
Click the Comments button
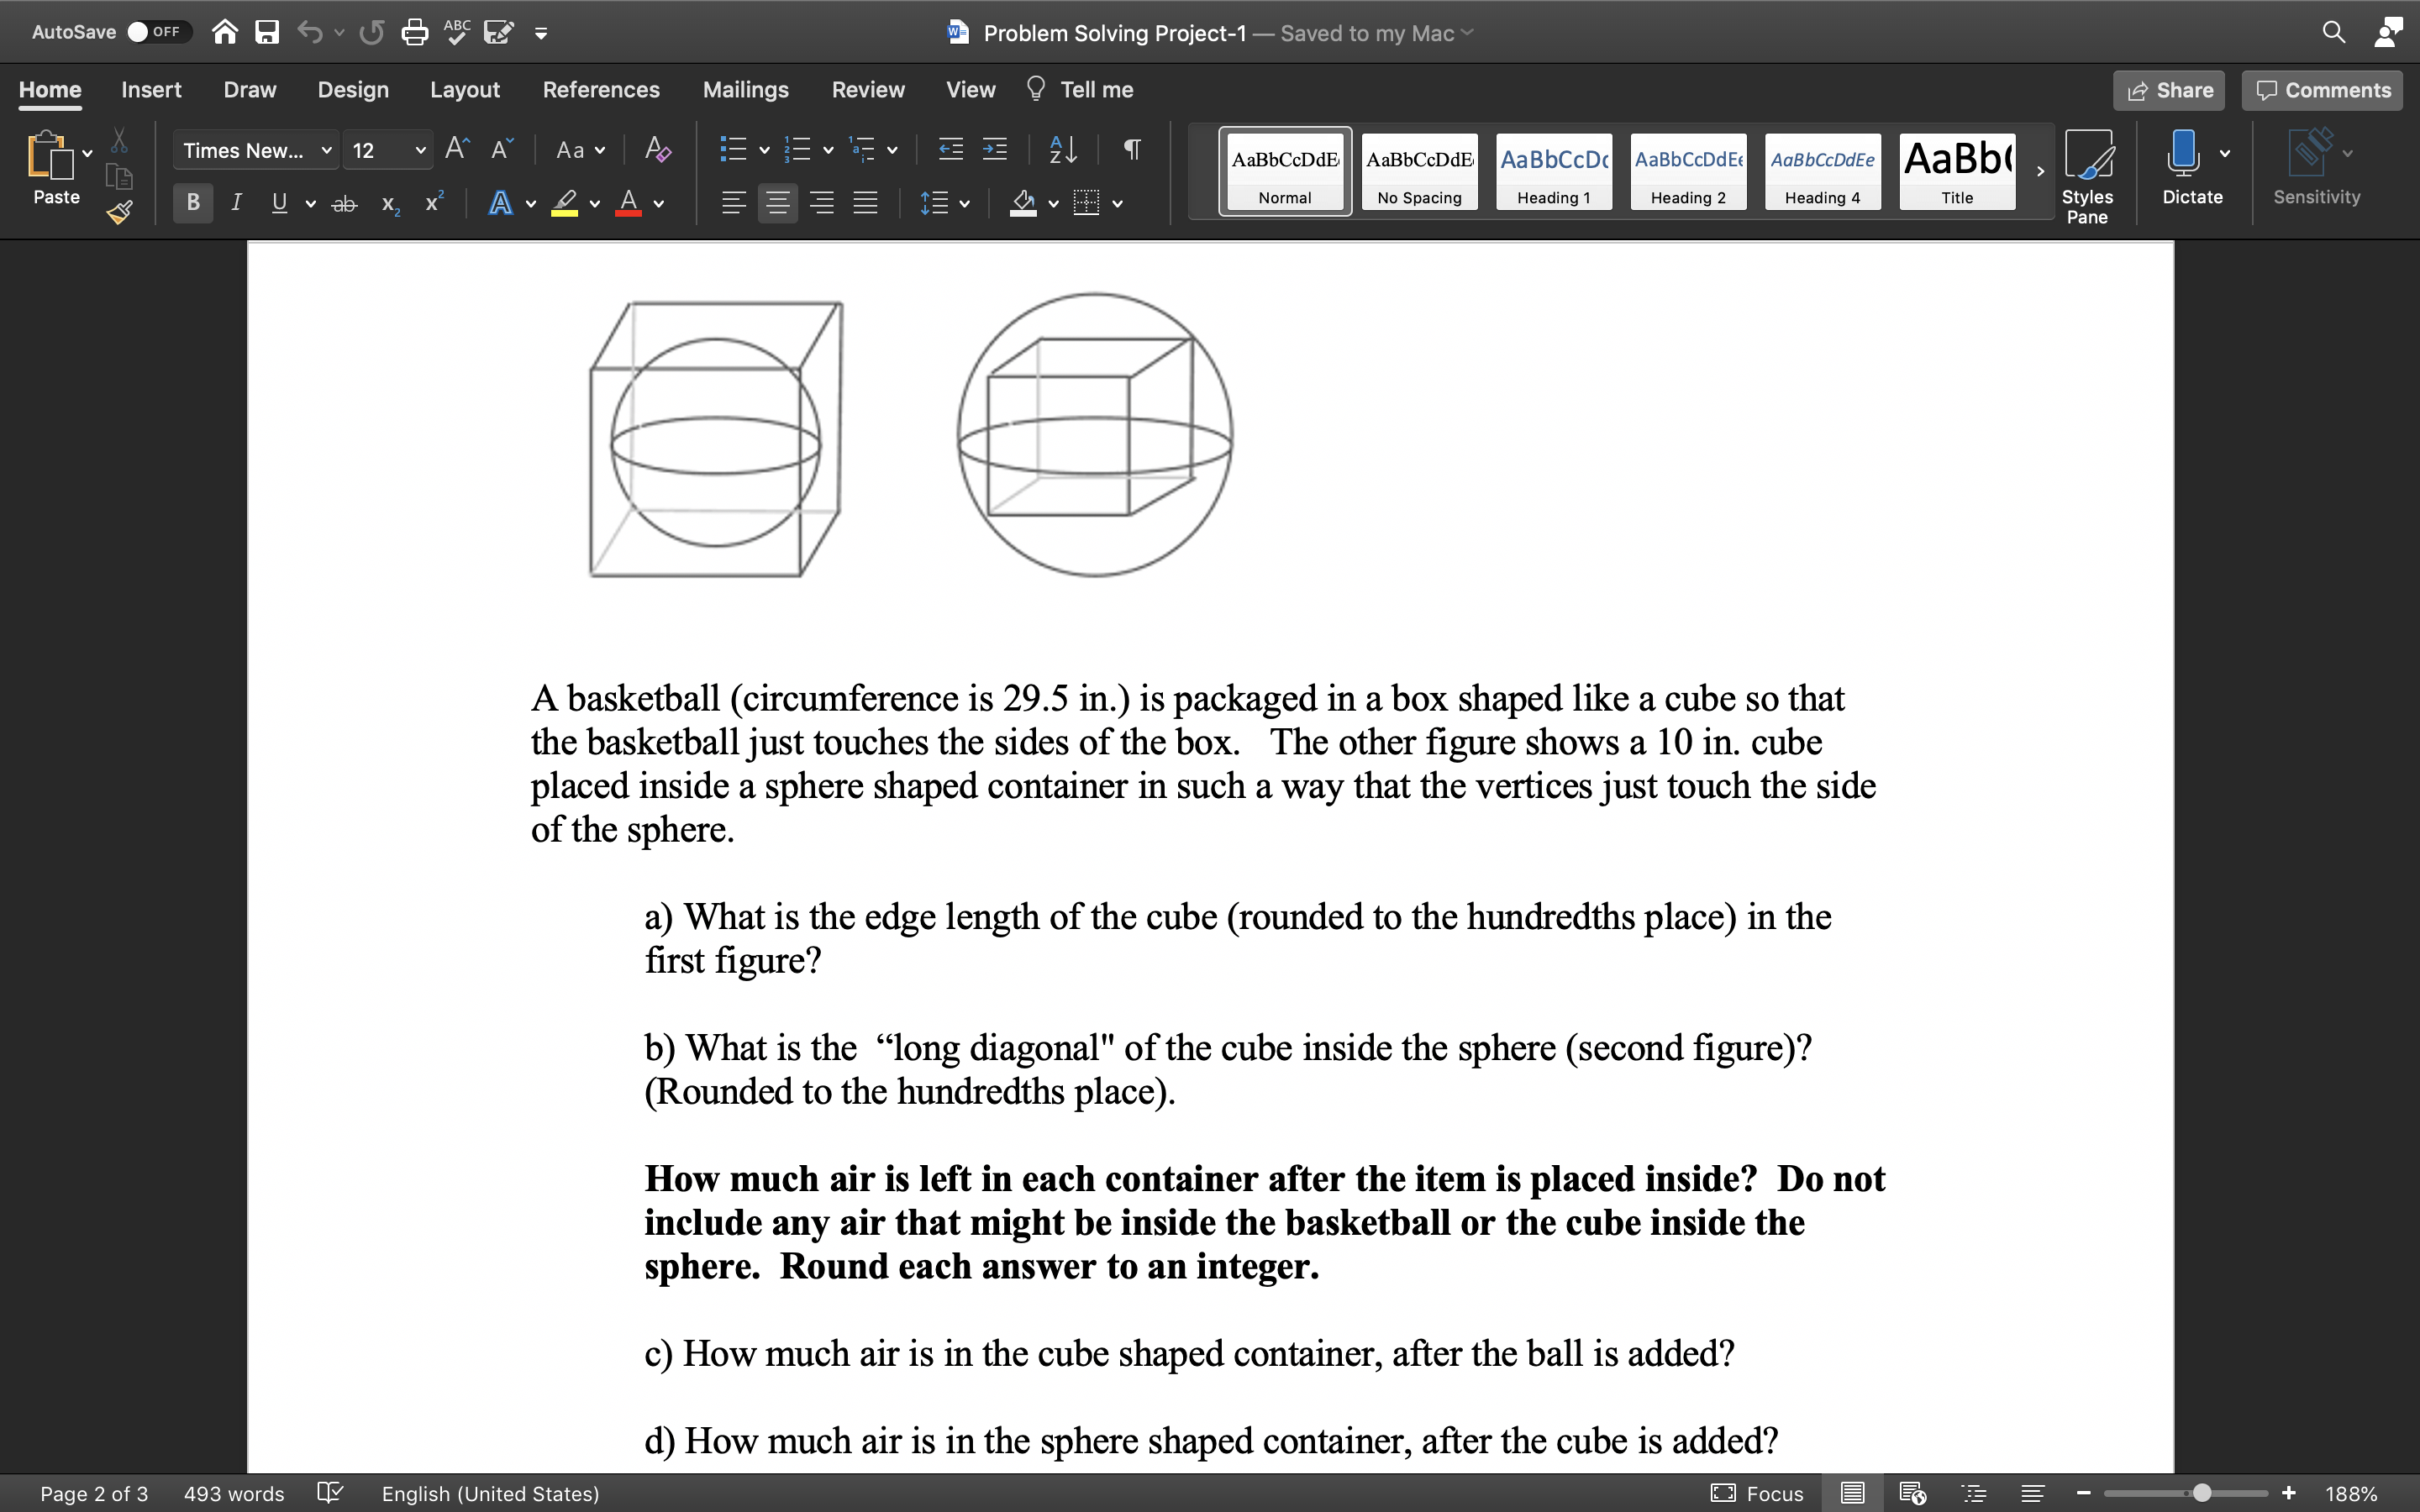click(x=2326, y=89)
